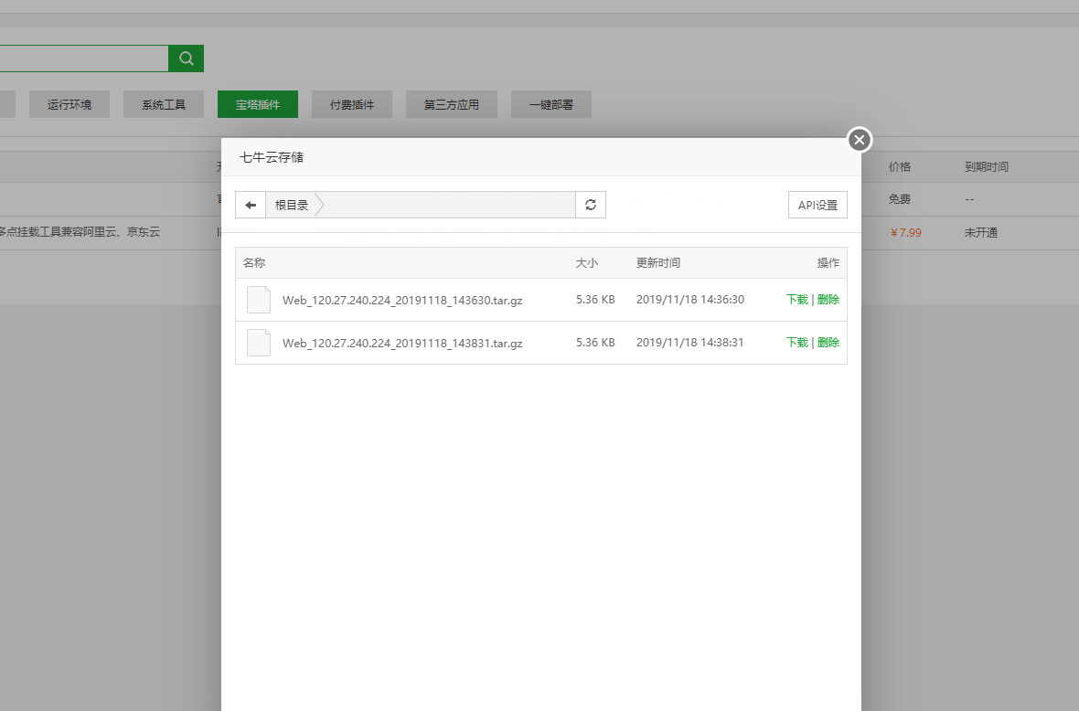Click 根目录 breadcrumb

[x=292, y=205]
